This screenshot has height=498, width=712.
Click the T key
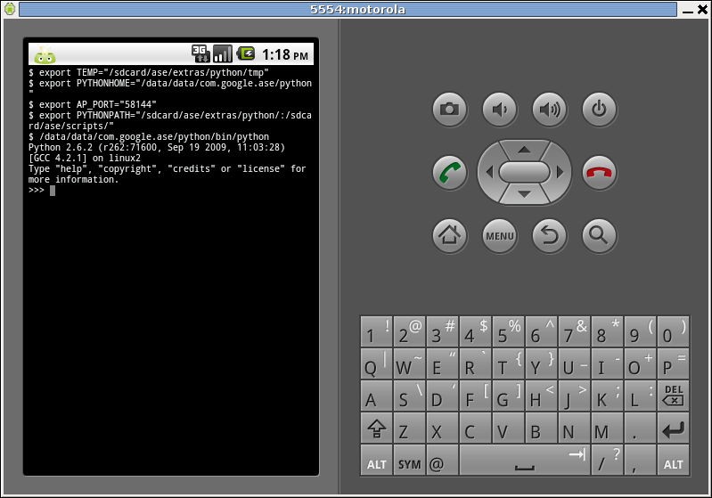[508, 363]
